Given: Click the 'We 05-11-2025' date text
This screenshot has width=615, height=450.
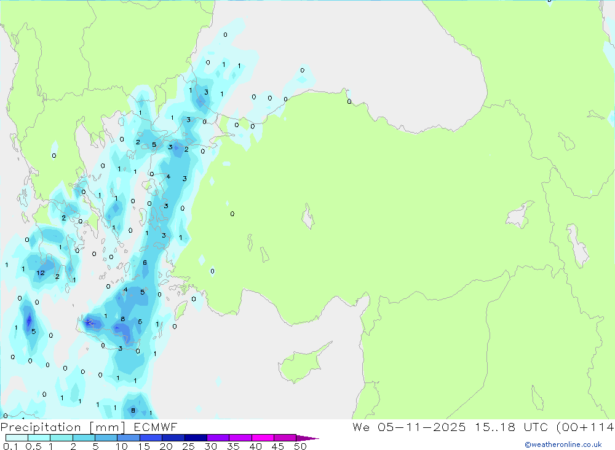Looking at the screenshot, I should pos(409,427).
